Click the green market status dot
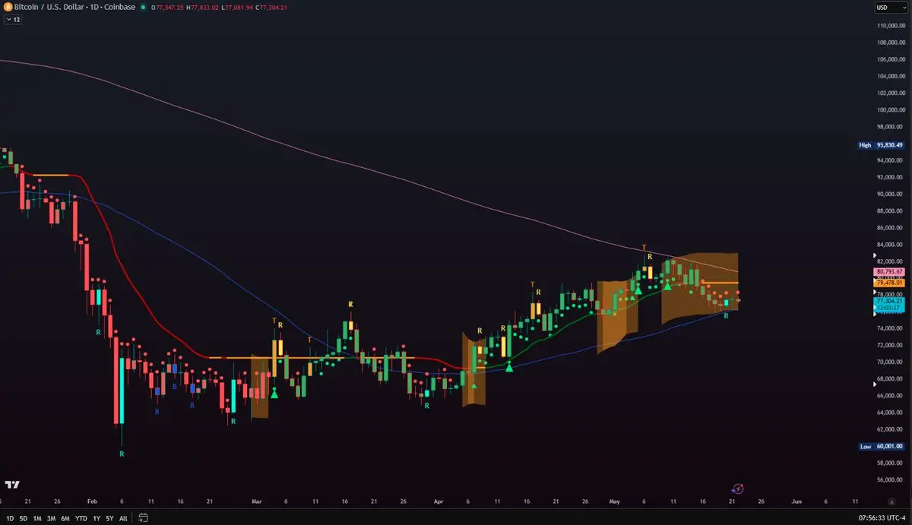Screen dimensions: 912x525 pos(143,7)
